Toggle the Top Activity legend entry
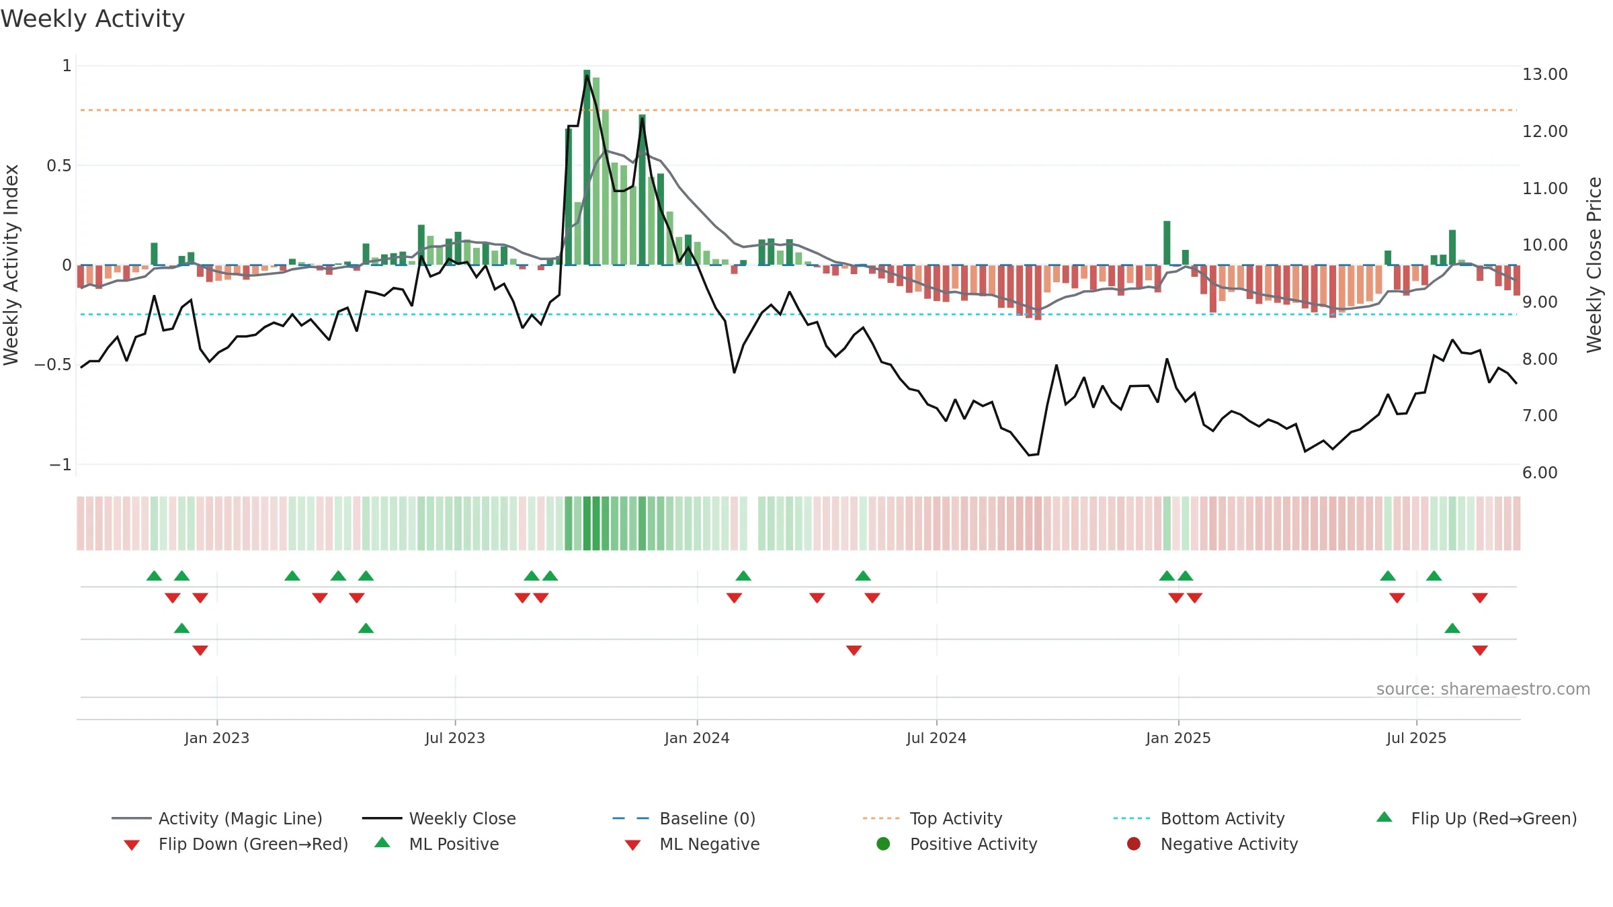The image size is (1613, 907). tap(933, 818)
